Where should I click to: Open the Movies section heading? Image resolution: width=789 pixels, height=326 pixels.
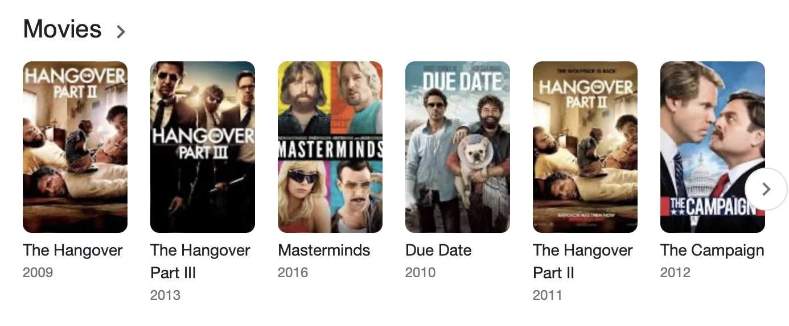coord(62,29)
